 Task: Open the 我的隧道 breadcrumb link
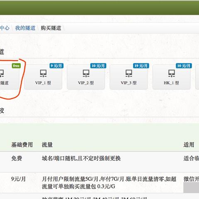pos(25,28)
